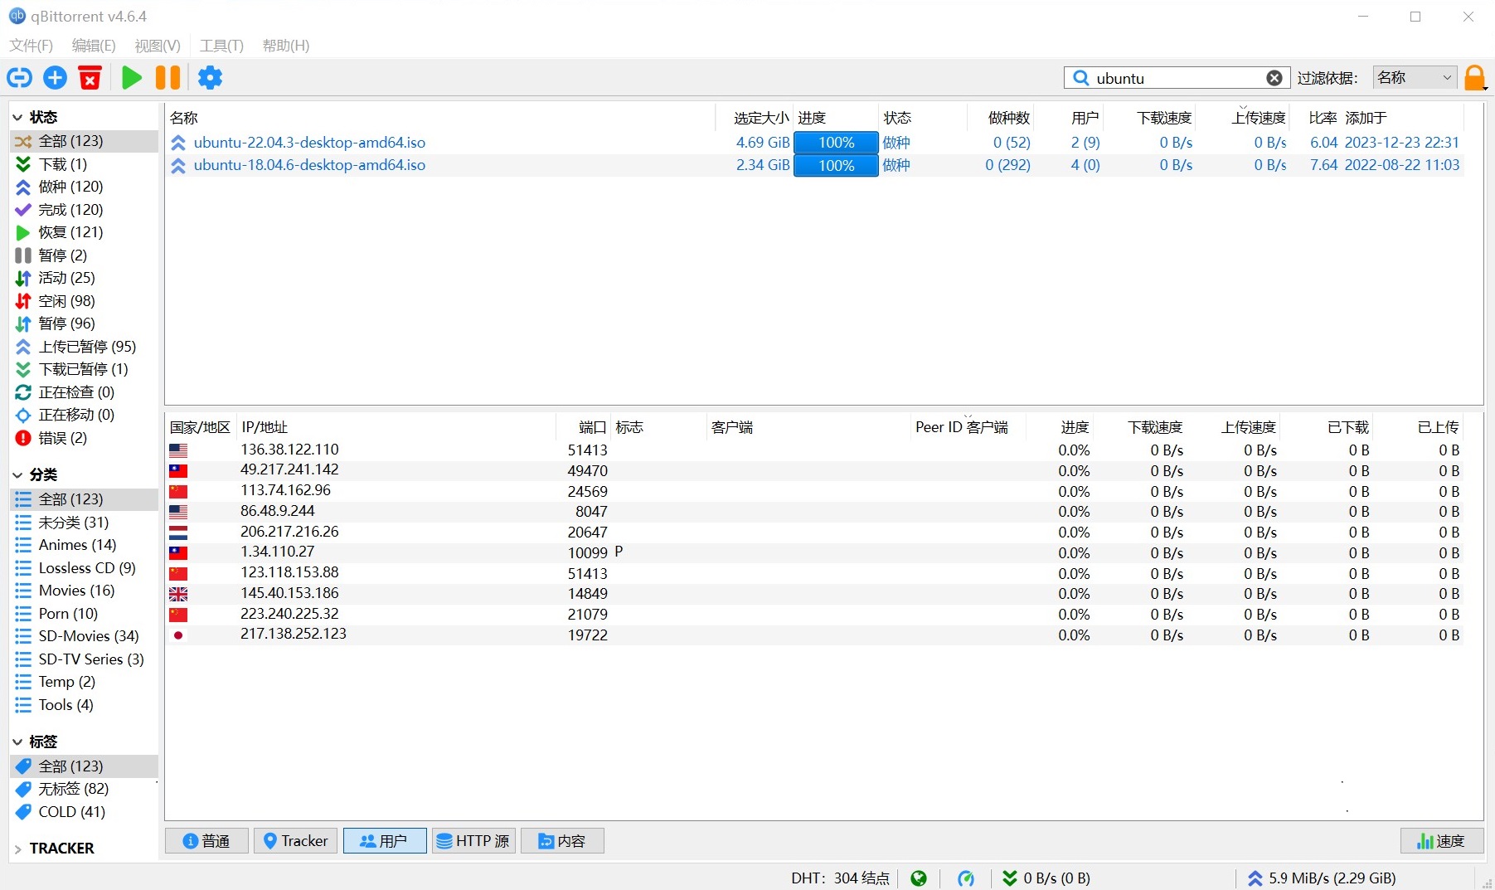This screenshot has height=890, width=1495.
Task: Click the 100% progress bar of ubuntu-22.04.3
Action: [x=835, y=142]
